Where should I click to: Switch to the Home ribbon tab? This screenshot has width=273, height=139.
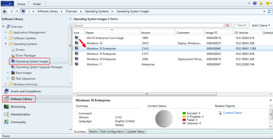point(21,4)
